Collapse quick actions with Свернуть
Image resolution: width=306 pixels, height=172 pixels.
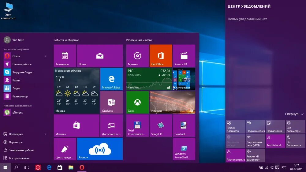pyautogui.click(x=294, y=114)
